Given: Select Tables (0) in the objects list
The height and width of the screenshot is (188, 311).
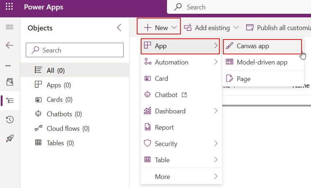Looking at the screenshot, I should tap(75, 143).
